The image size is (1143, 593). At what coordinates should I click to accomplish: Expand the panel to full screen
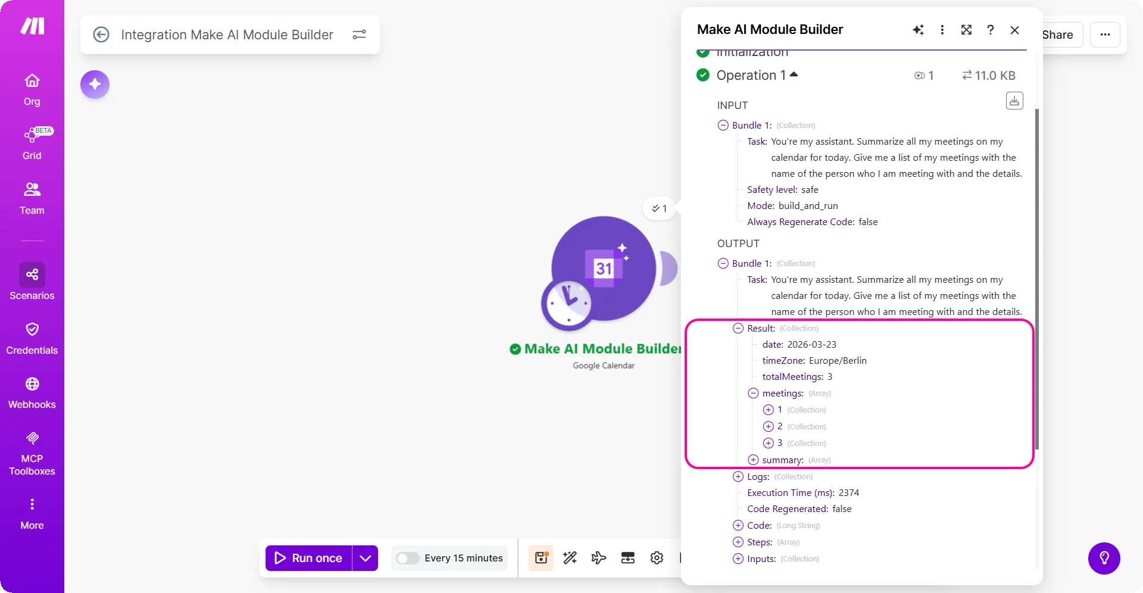coord(966,30)
